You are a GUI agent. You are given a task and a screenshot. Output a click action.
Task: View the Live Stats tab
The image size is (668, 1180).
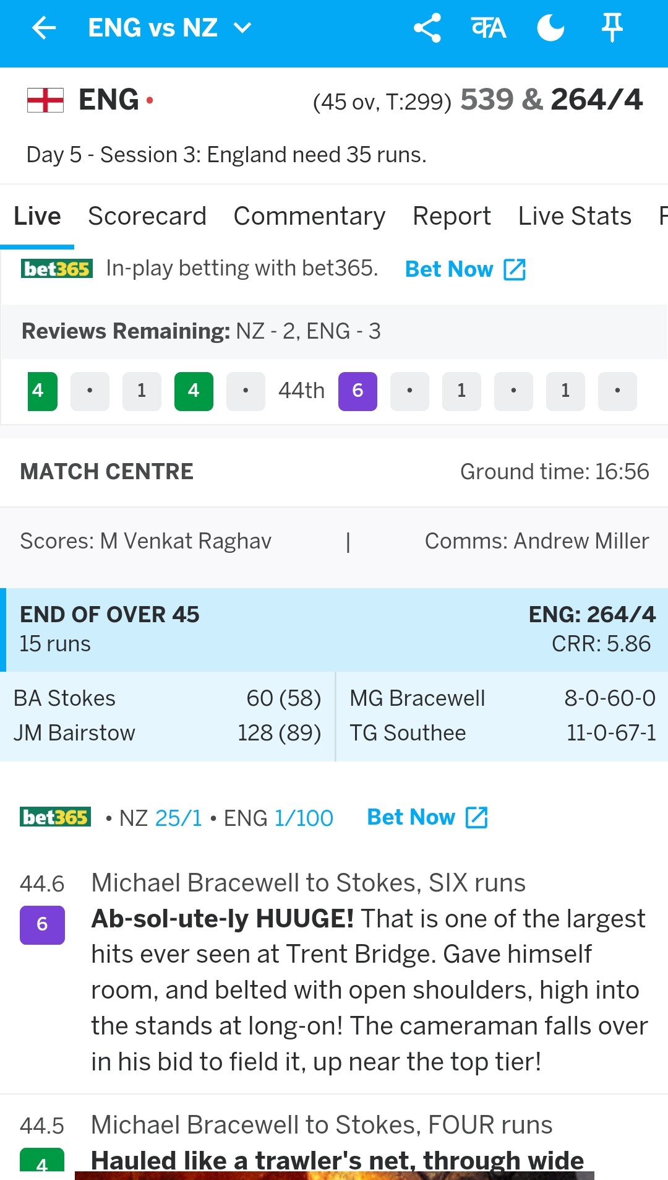tap(575, 217)
